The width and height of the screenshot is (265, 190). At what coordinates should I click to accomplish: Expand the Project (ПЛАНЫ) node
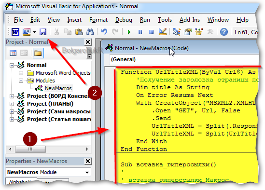[12, 104]
